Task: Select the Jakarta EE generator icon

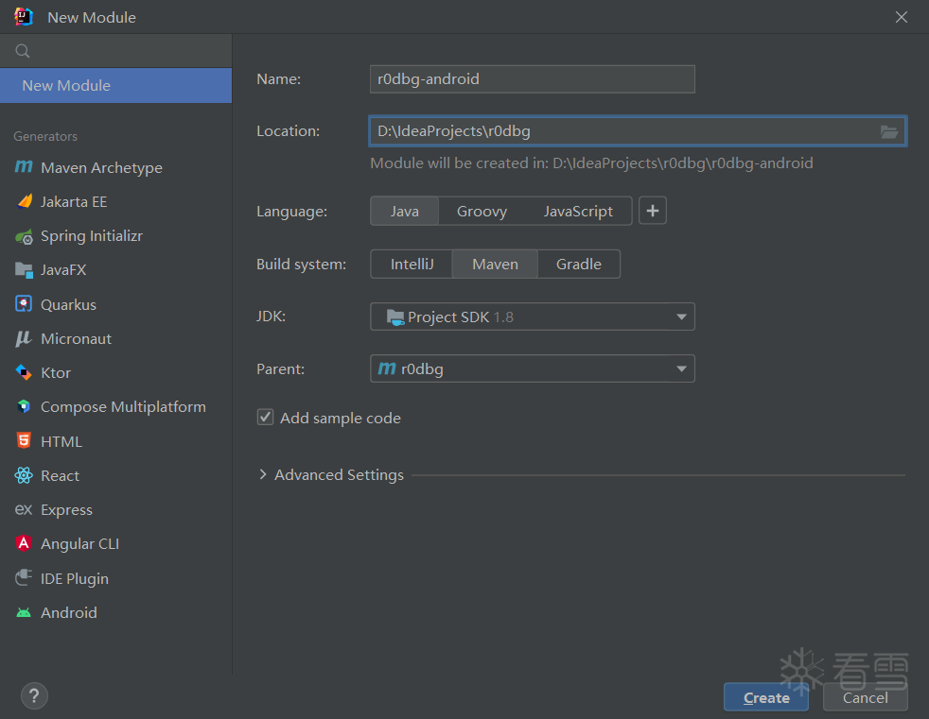Action: click(x=25, y=201)
